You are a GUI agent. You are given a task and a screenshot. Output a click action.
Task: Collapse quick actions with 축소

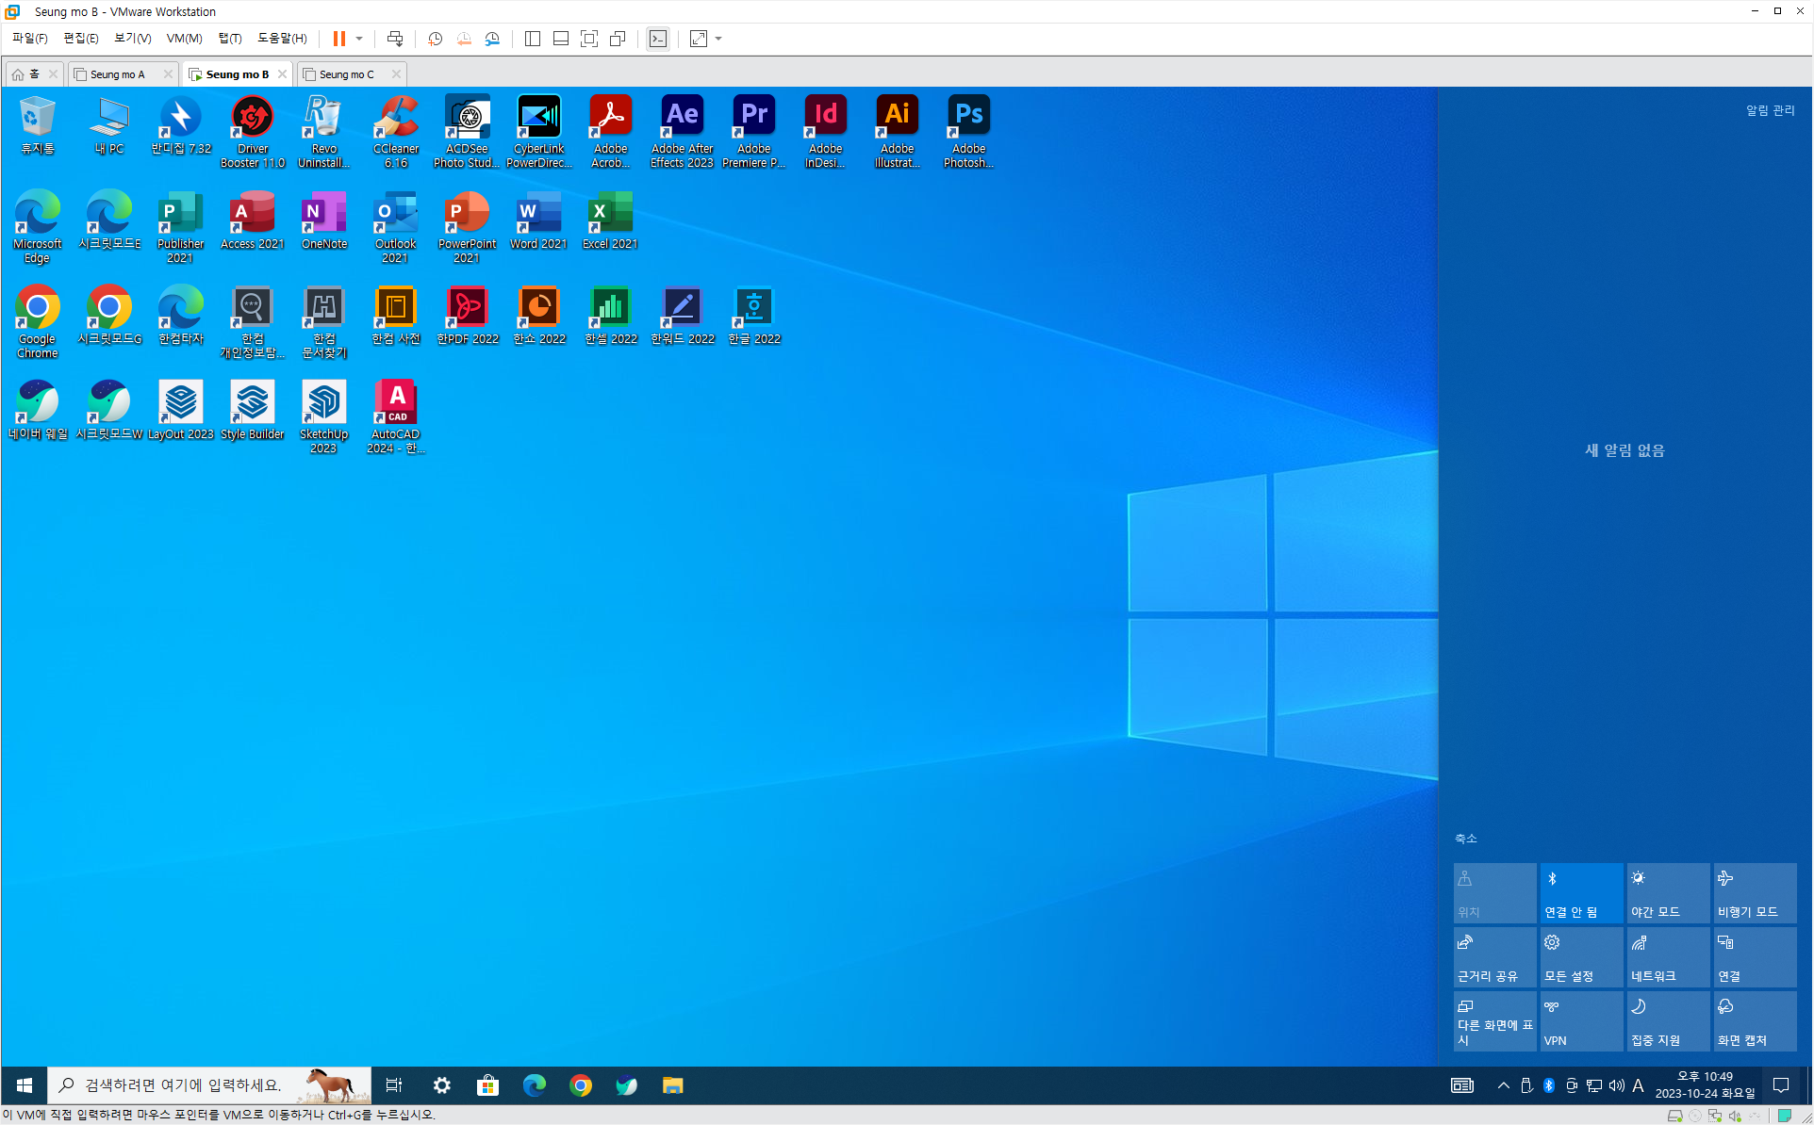coord(1466,839)
